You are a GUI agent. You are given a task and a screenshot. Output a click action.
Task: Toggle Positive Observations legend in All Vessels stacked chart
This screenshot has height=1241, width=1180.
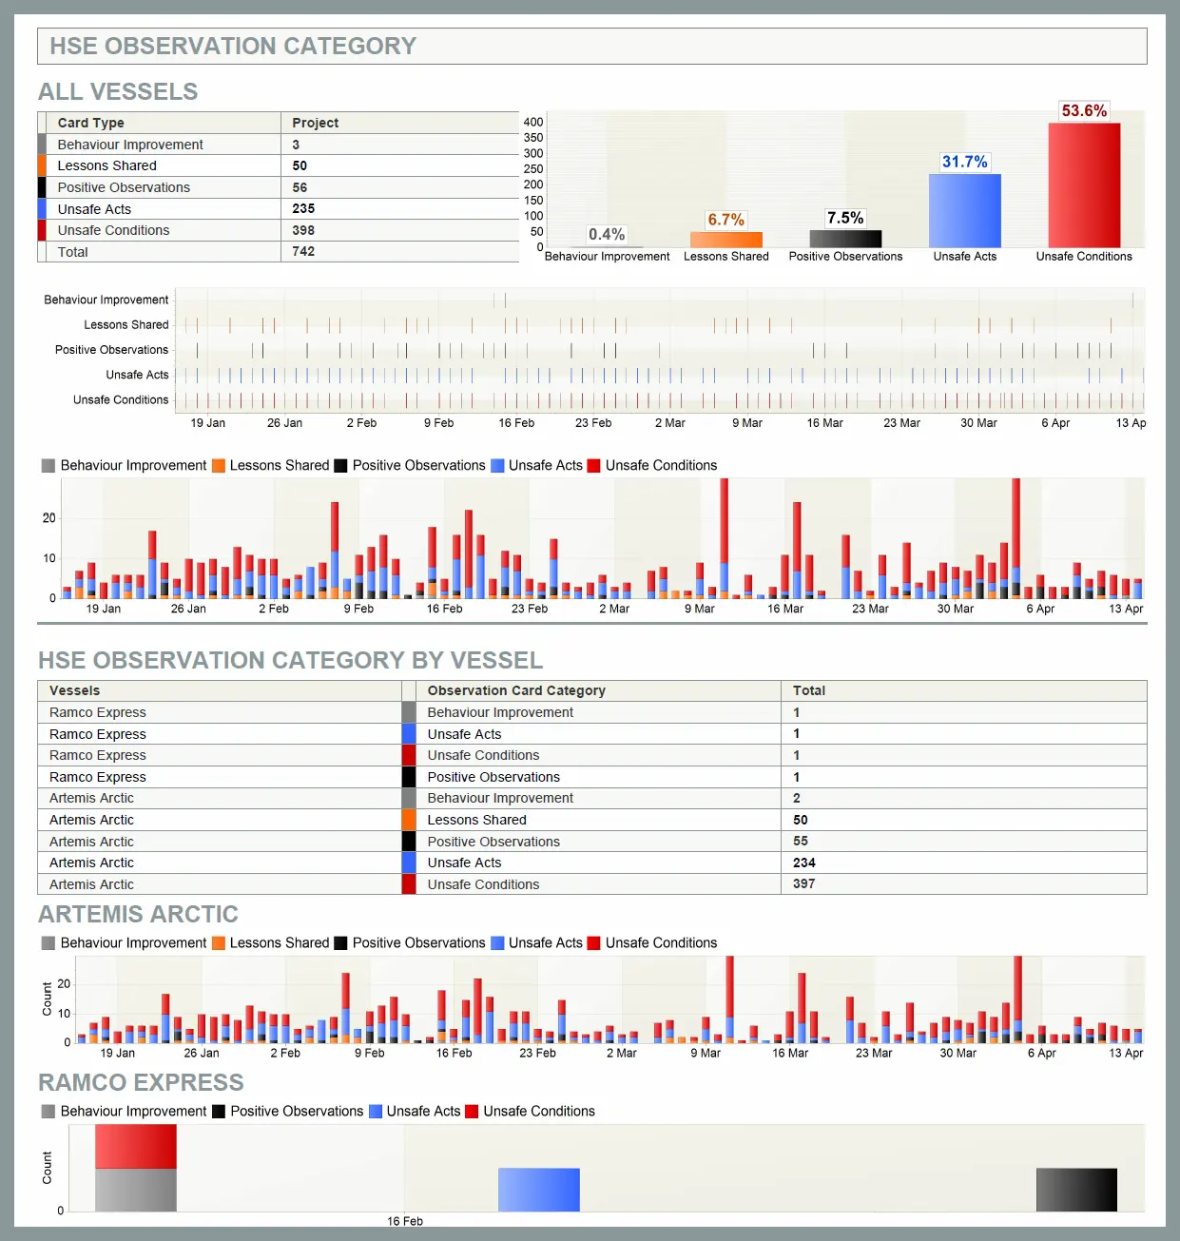pyautogui.click(x=409, y=465)
